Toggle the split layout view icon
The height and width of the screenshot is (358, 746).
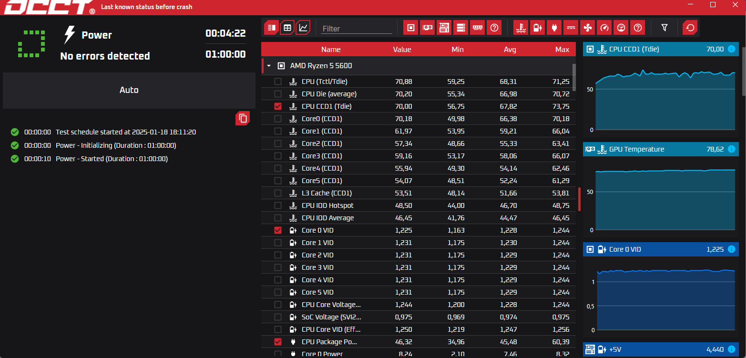pos(271,28)
